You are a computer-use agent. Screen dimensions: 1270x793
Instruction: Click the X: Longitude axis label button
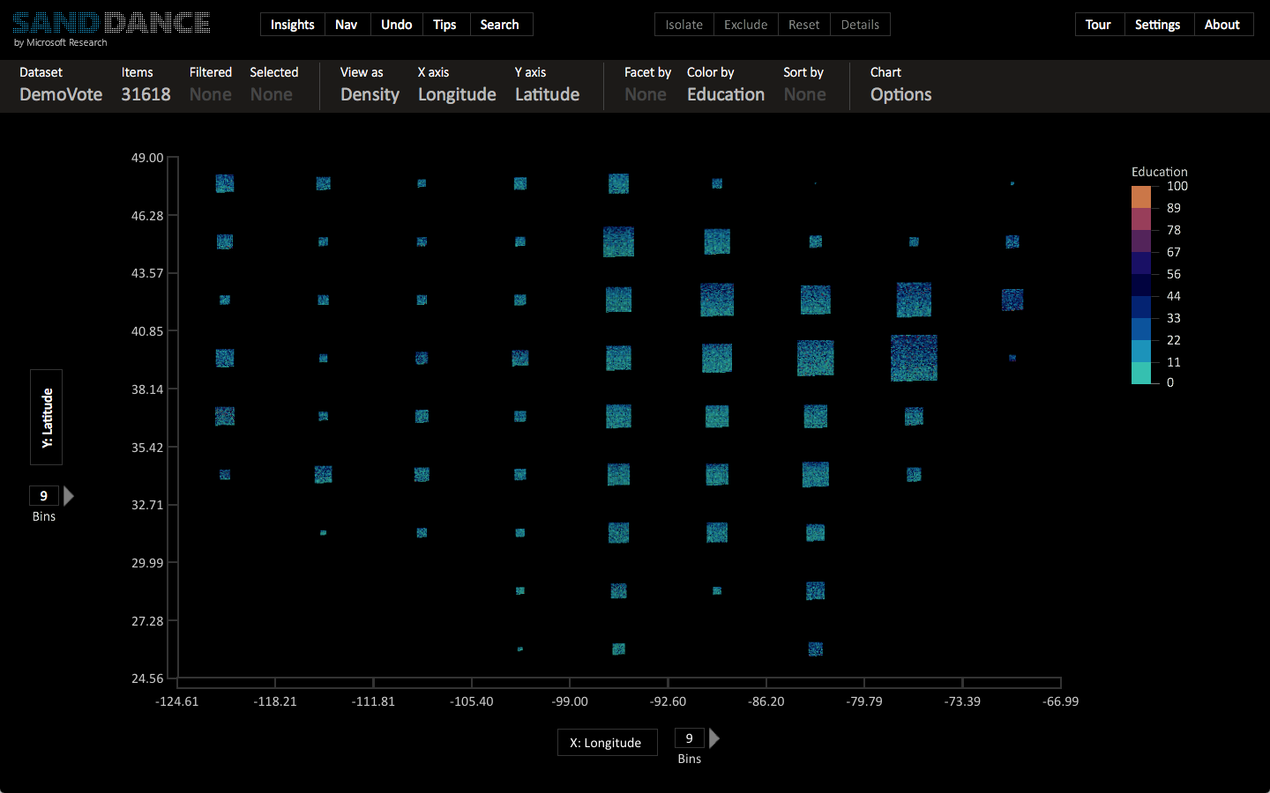click(x=607, y=743)
